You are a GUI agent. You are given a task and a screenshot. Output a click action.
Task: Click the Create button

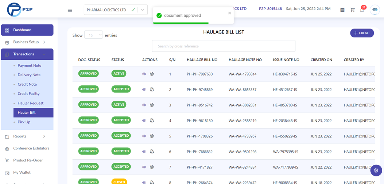click(x=362, y=33)
